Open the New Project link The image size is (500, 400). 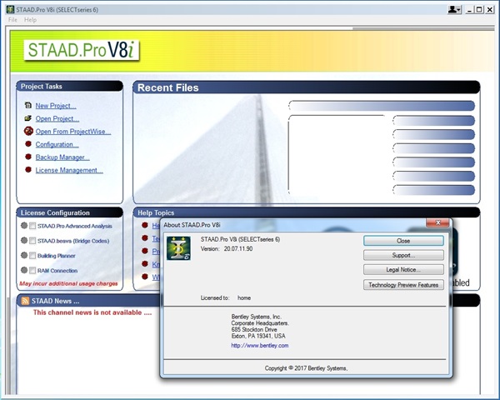56,106
